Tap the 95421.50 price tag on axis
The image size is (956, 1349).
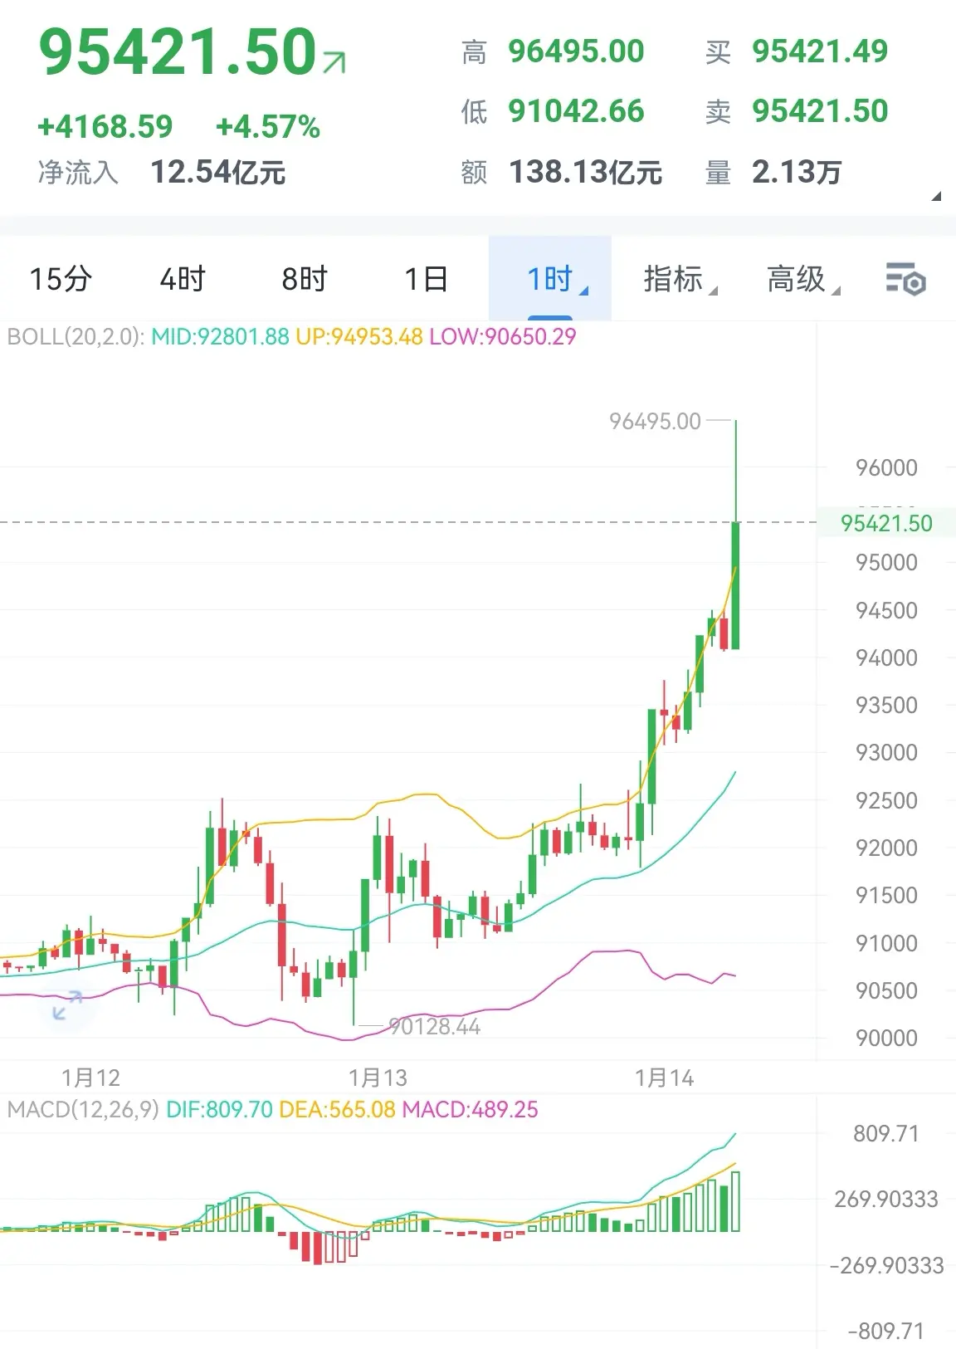tap(886, 524)
